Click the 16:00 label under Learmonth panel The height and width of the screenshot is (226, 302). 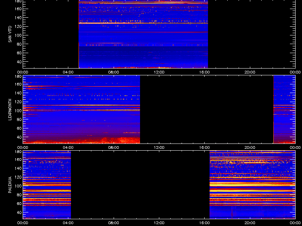tap(204, 148)
